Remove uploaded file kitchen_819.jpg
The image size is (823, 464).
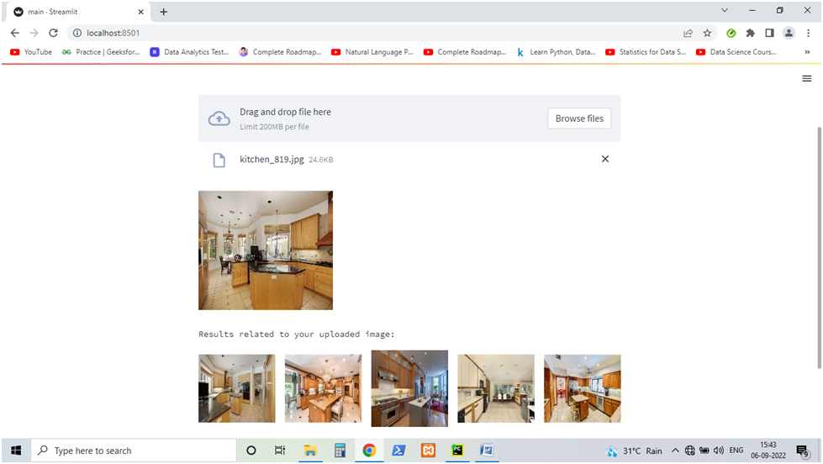605,159
